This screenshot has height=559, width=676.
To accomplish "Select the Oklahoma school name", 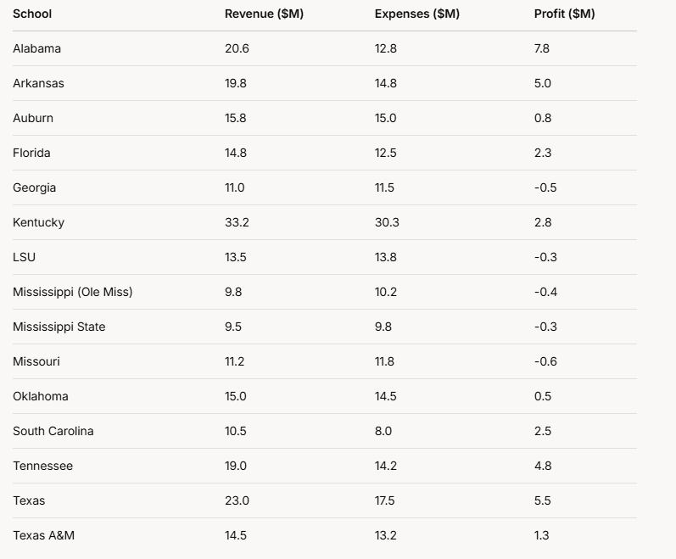I will 41,396.
